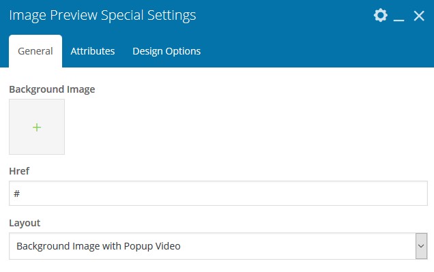Screen dimensions: 434x272
Task: Close the Image Preview Special Settings dialog
Action: (419, 16)
